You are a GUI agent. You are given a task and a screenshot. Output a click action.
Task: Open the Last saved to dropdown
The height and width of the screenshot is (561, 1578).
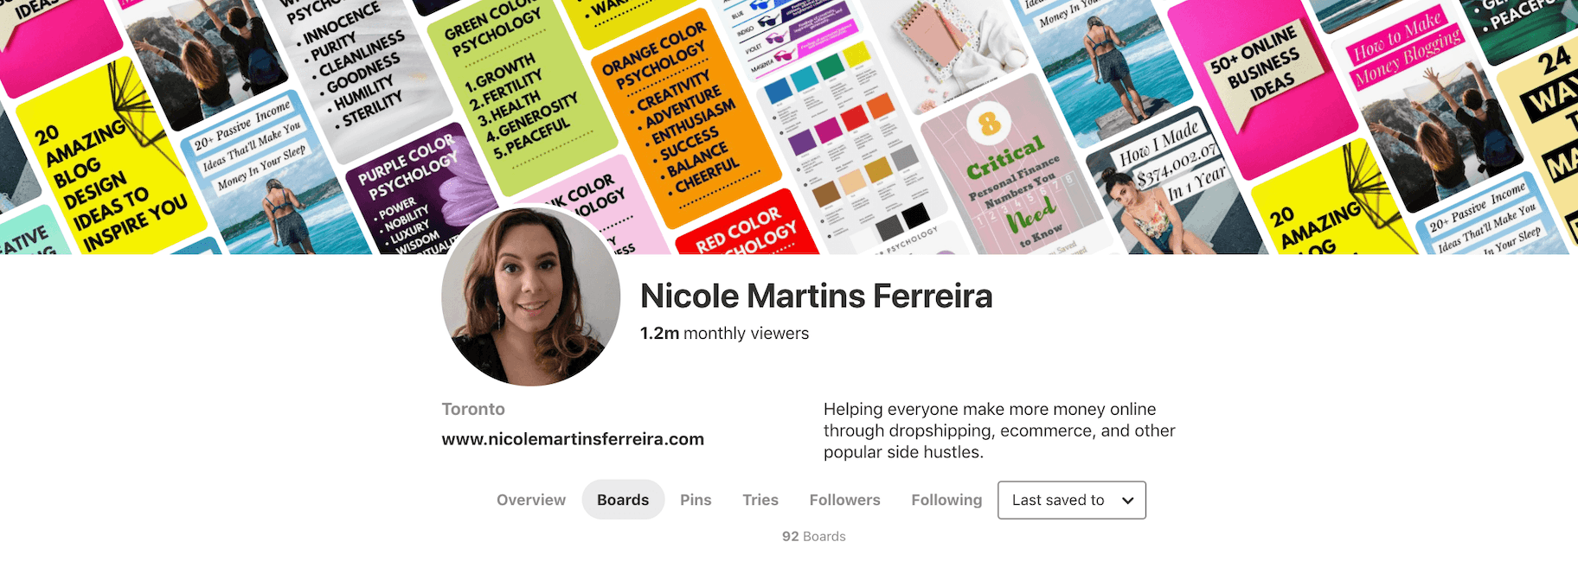coord(1071,500)
